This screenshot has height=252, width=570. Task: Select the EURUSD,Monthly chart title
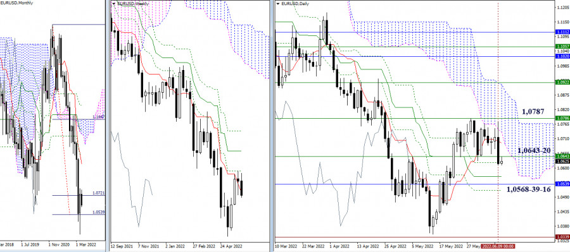[x=16, y=3]
